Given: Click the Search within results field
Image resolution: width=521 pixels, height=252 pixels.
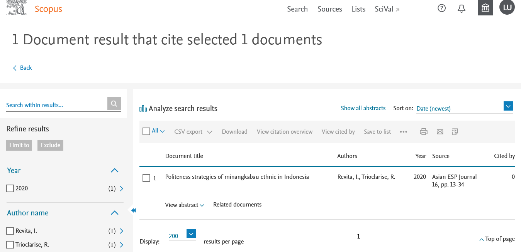Looking at the screenshot, I should coord(56,105).
